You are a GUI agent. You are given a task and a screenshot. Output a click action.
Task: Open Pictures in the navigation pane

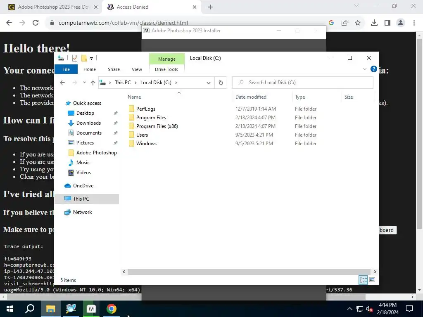coord(85,143)
